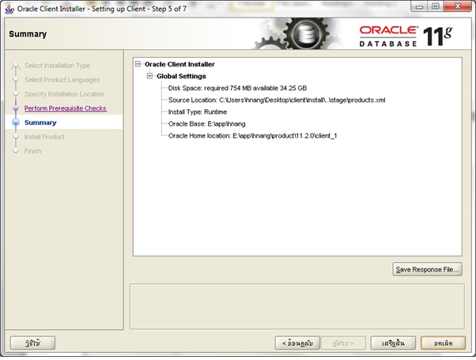The image size is (476, 360).
Task: Click the Select Installation Type step
Action: 58,66
